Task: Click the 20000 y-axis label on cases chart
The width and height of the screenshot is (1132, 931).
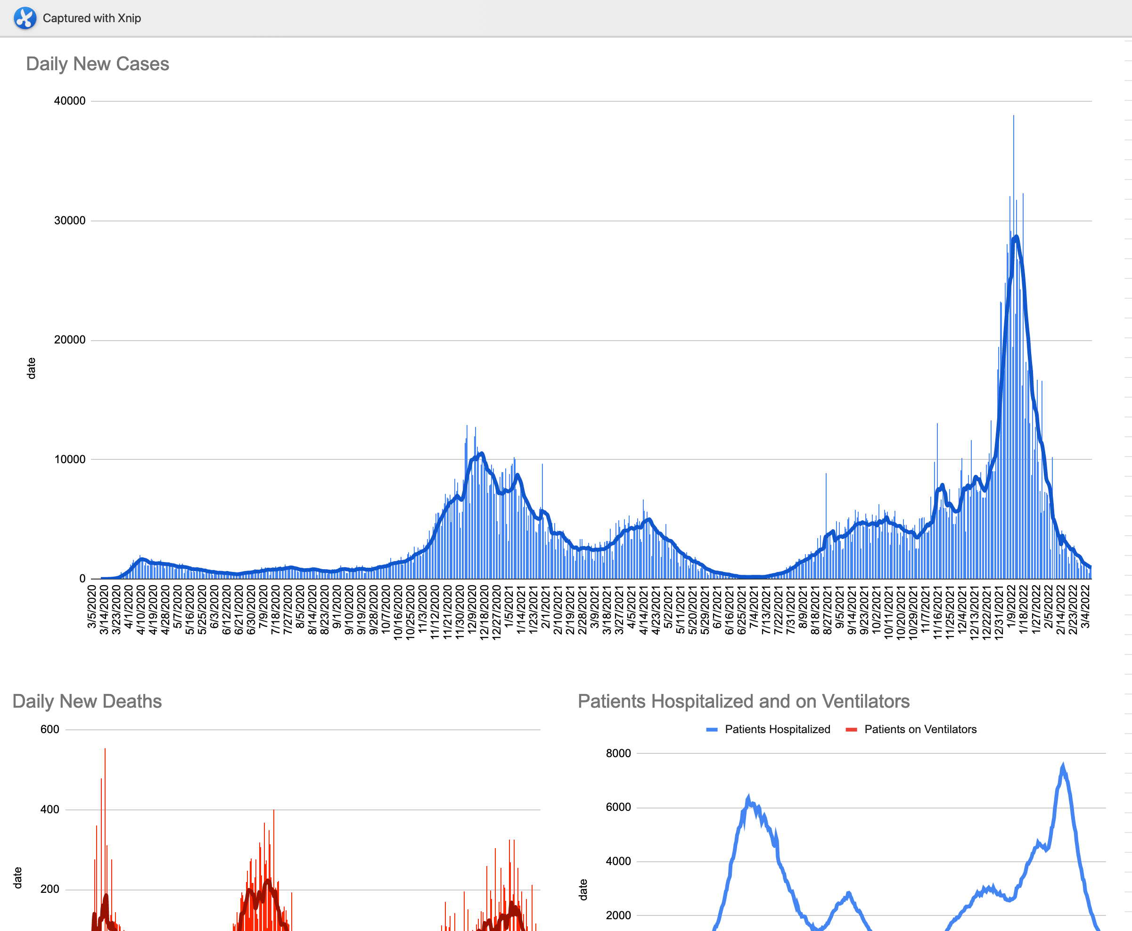Action: (70, 340)
